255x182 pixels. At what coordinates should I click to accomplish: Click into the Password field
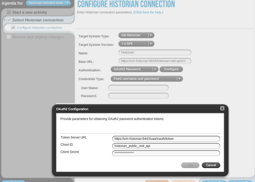pyautogui.click(x=138, y=96)
